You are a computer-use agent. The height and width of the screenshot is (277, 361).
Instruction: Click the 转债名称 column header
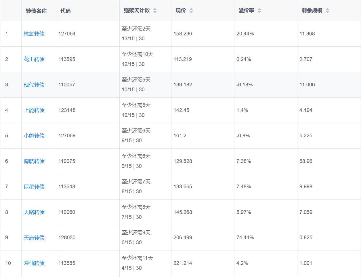tap(36, 11)
